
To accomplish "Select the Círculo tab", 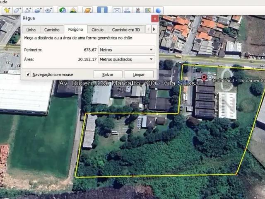I will coord(97,29).
